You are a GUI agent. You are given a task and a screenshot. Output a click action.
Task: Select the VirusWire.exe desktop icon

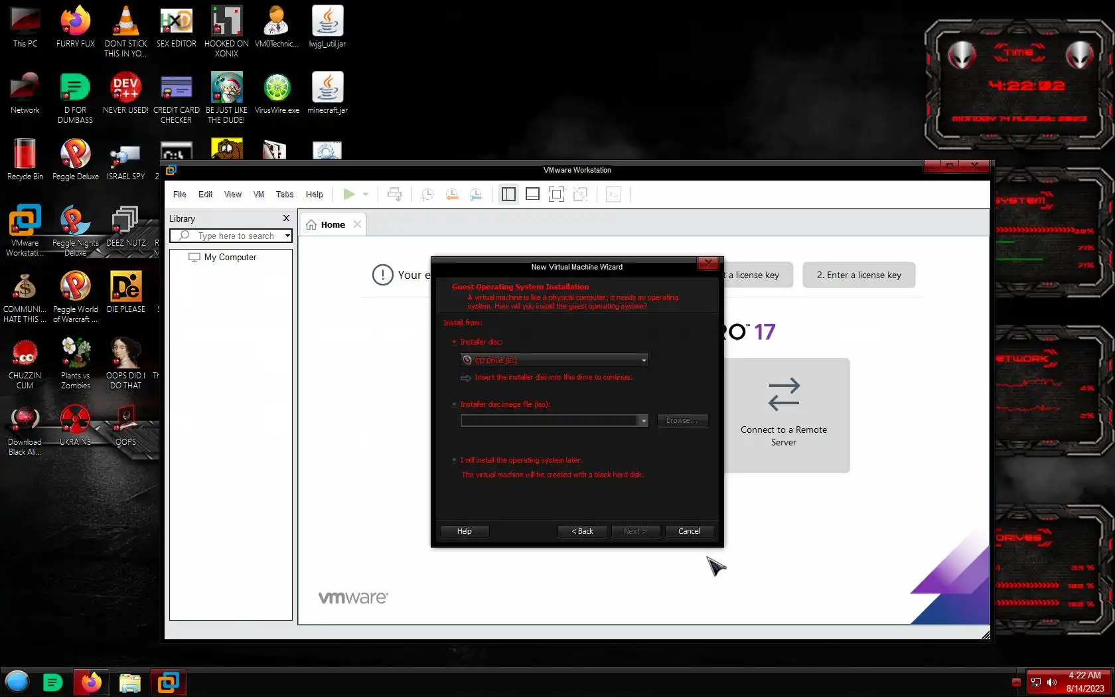pyautogui.click(x=277, y=94)
